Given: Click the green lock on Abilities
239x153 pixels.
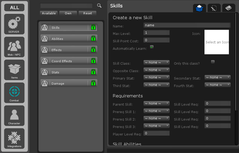Looking at the screenshot, I should coord(93,38).
